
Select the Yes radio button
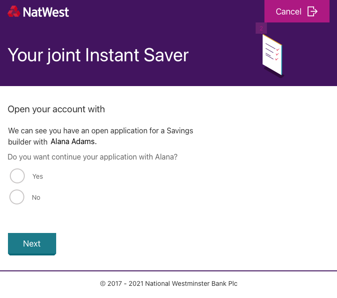pyautogui.click(x=17, y=176)
